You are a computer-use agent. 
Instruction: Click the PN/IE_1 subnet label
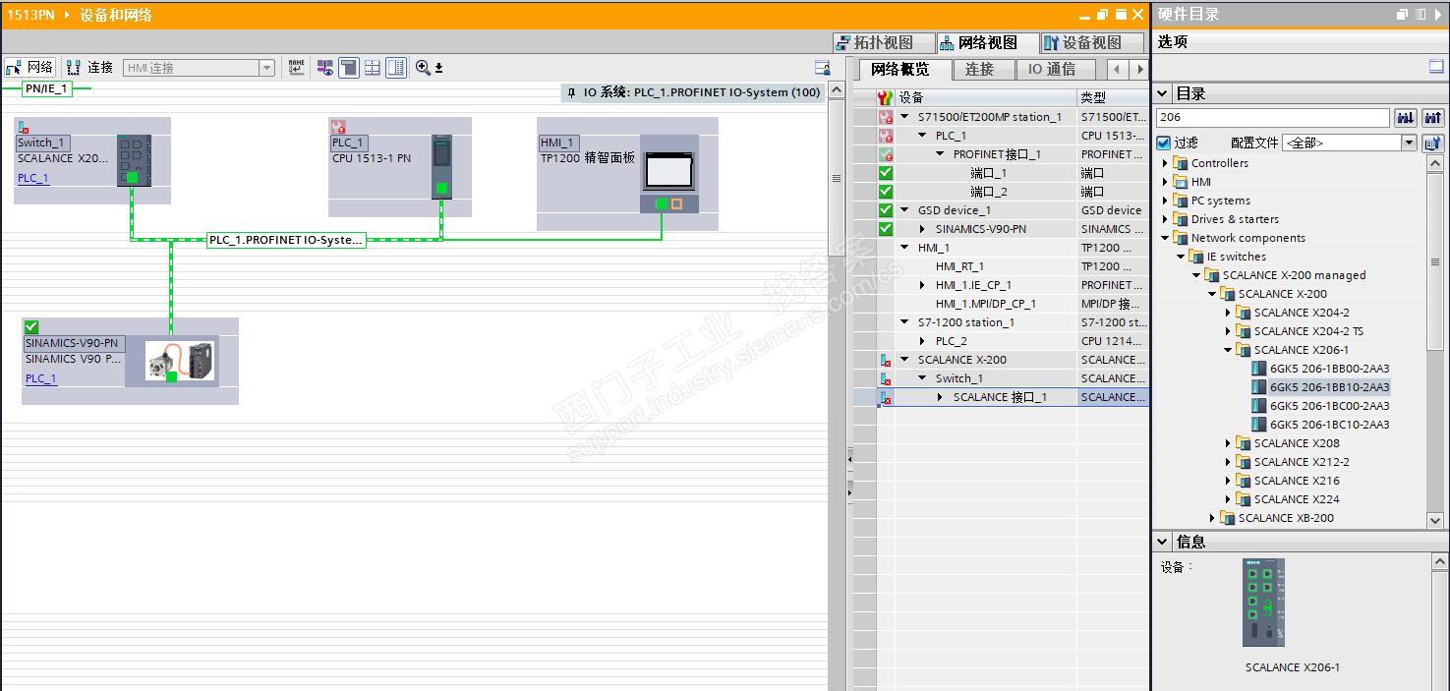tap(46, 88)
